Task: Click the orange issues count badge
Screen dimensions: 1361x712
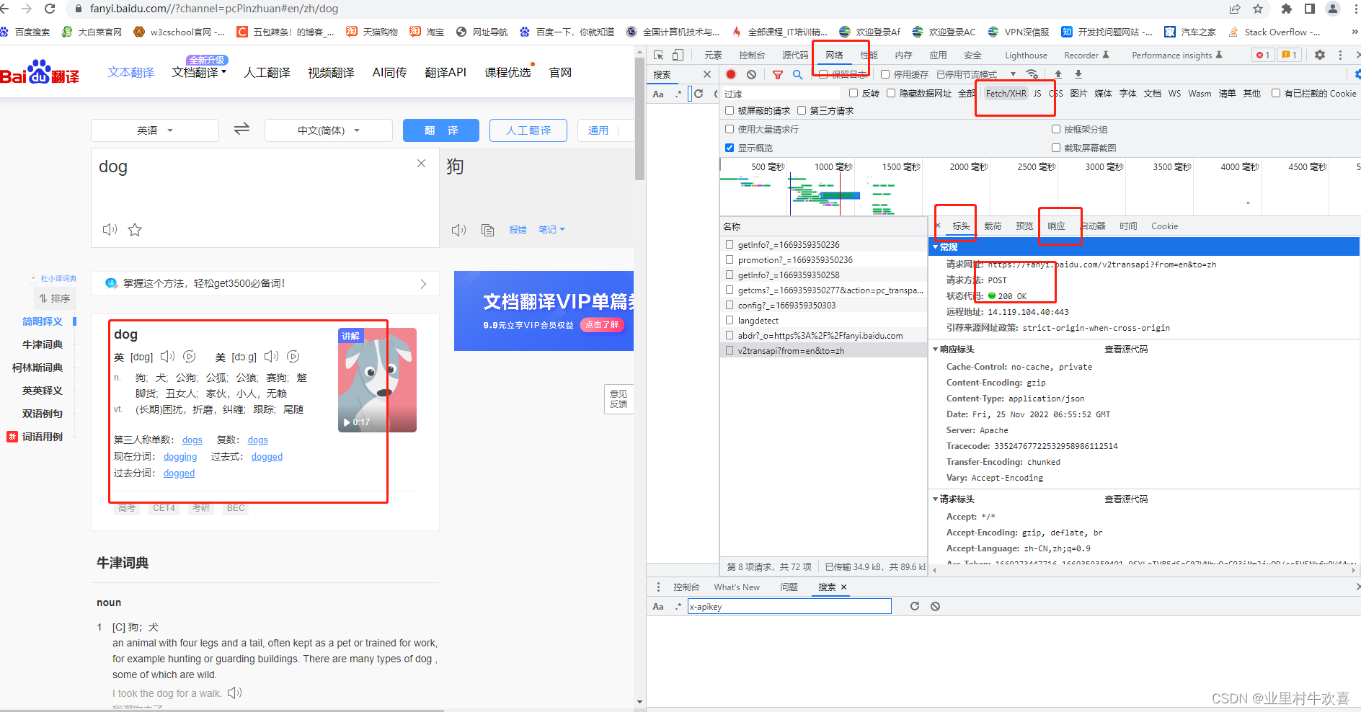Action: (1289, 55)
